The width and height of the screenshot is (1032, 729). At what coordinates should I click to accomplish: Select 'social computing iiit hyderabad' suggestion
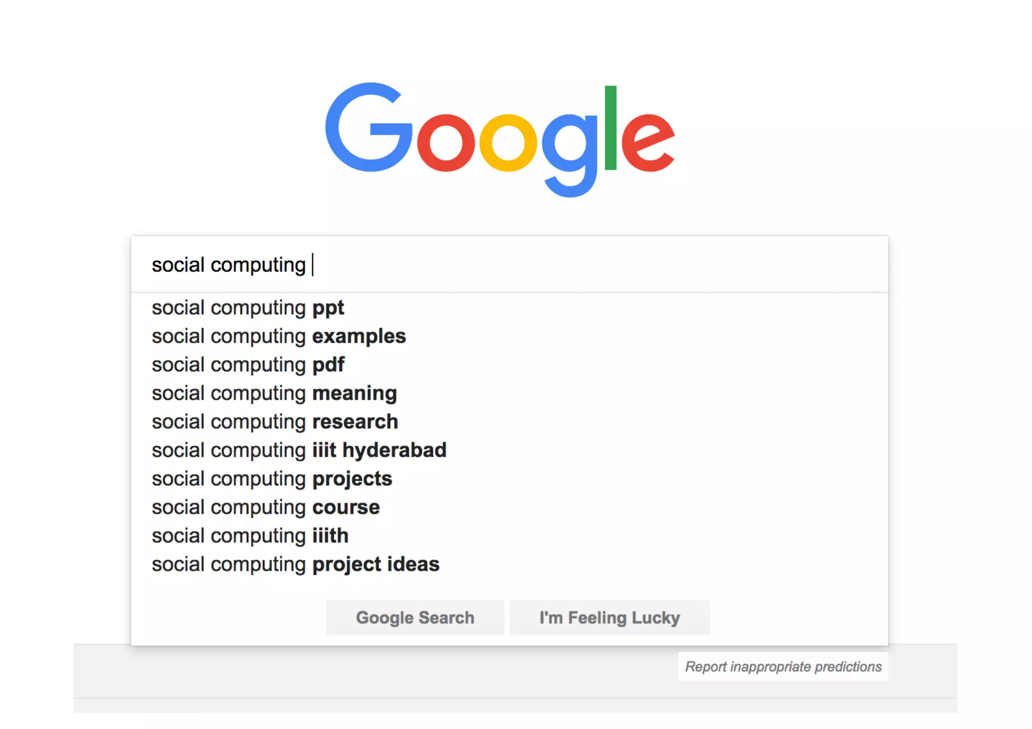point(299,450)
